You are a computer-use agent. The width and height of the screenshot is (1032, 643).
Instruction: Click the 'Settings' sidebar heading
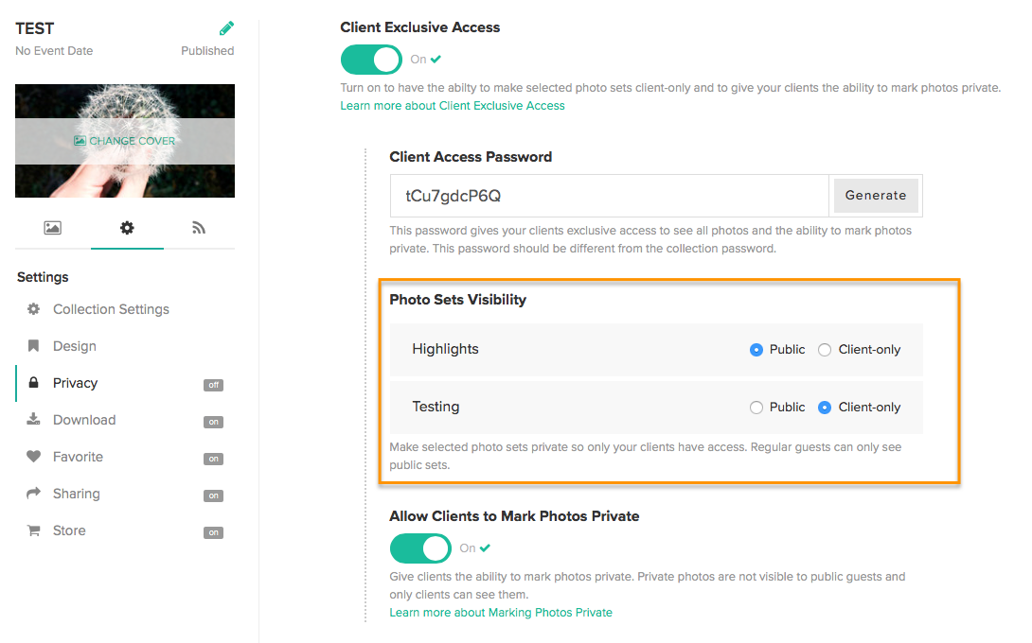click(x=43, y=277)
